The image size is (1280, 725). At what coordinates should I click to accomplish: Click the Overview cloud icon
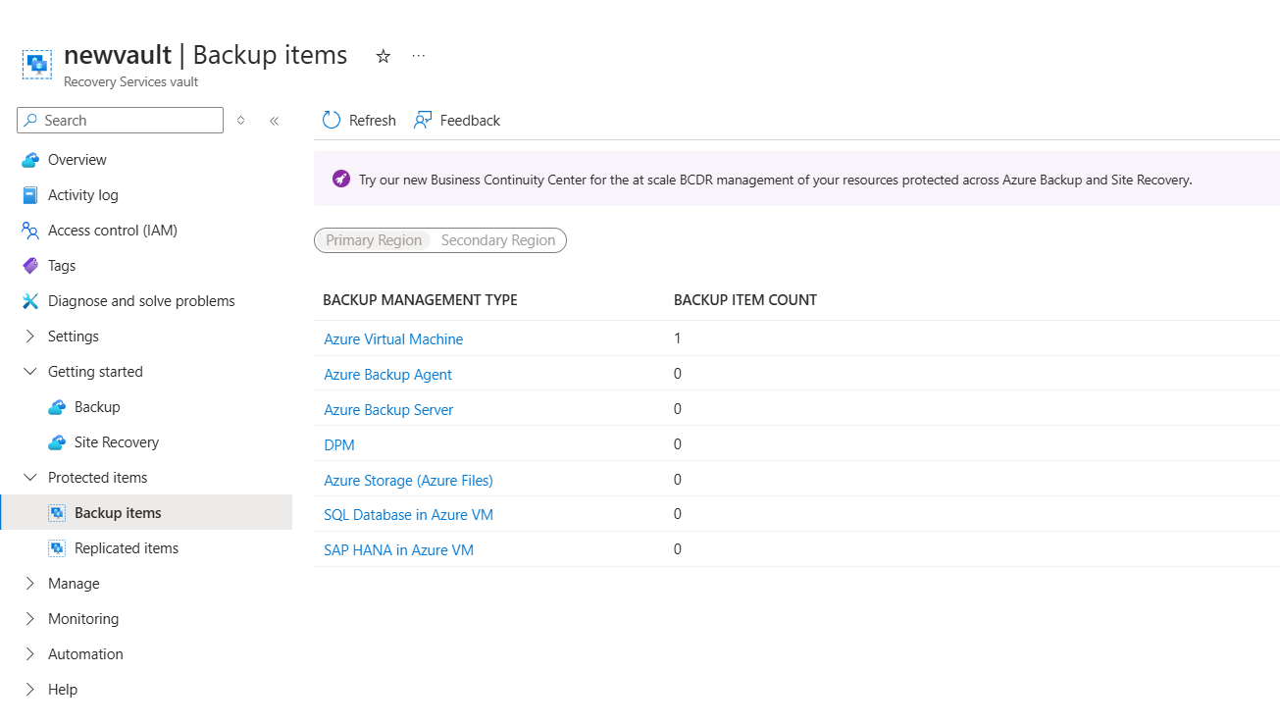(x=30, y=160)
